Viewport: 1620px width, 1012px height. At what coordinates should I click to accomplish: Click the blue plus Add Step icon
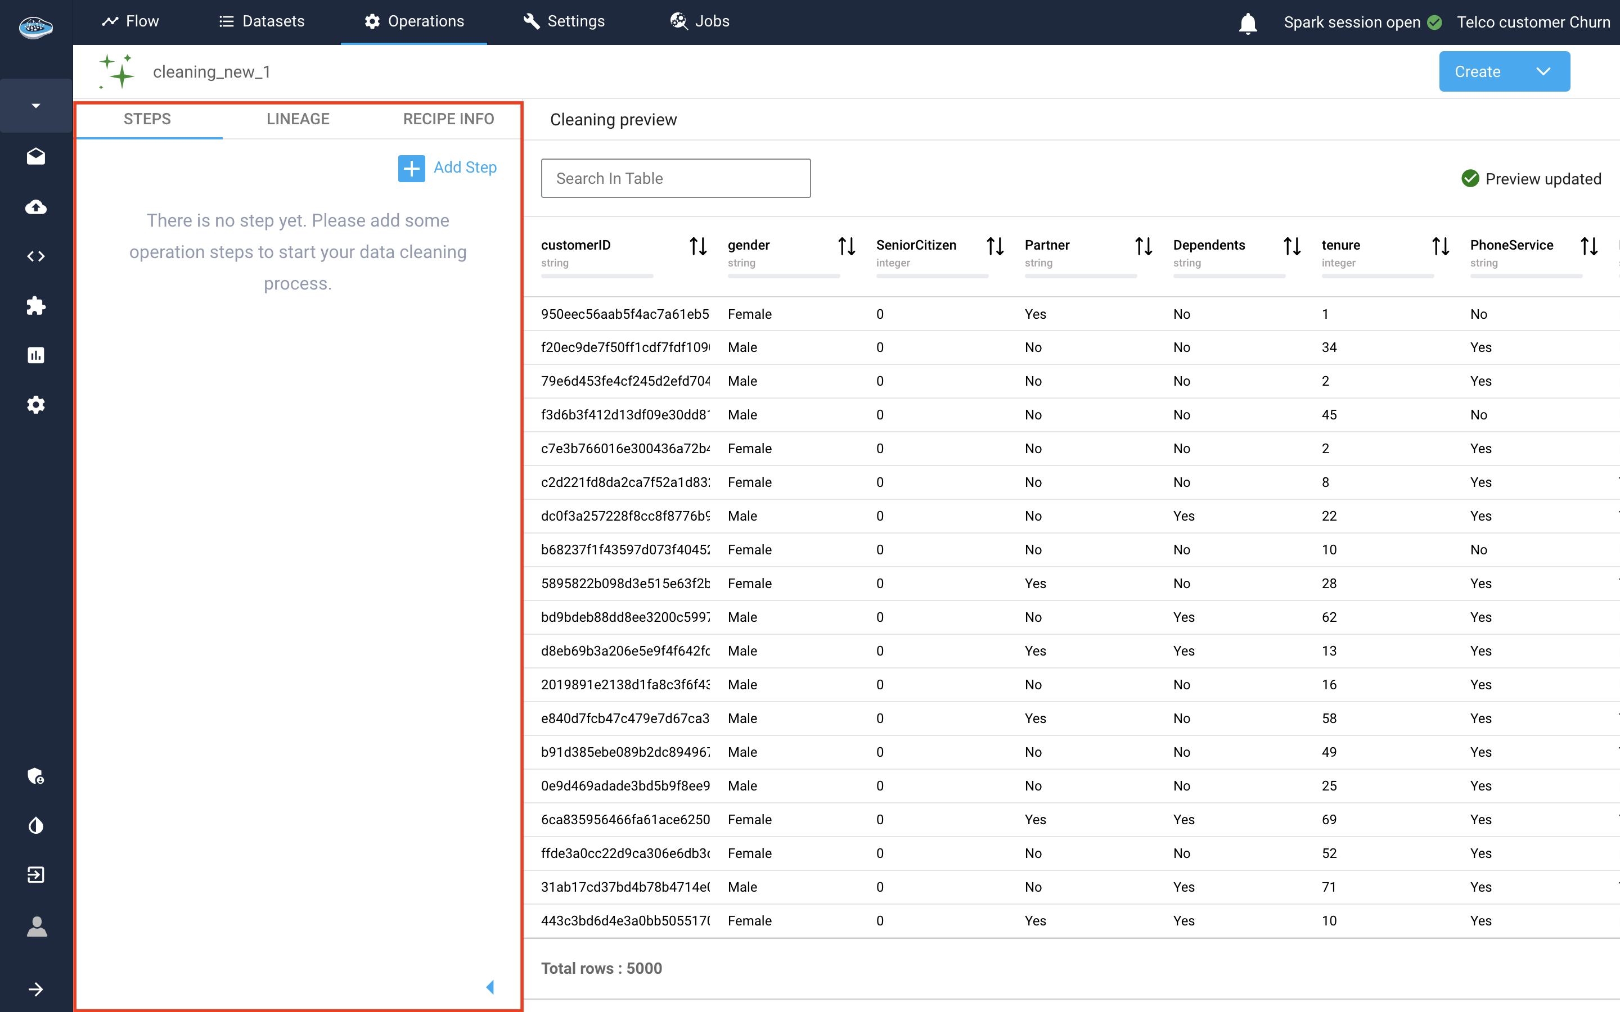[411, 168]
